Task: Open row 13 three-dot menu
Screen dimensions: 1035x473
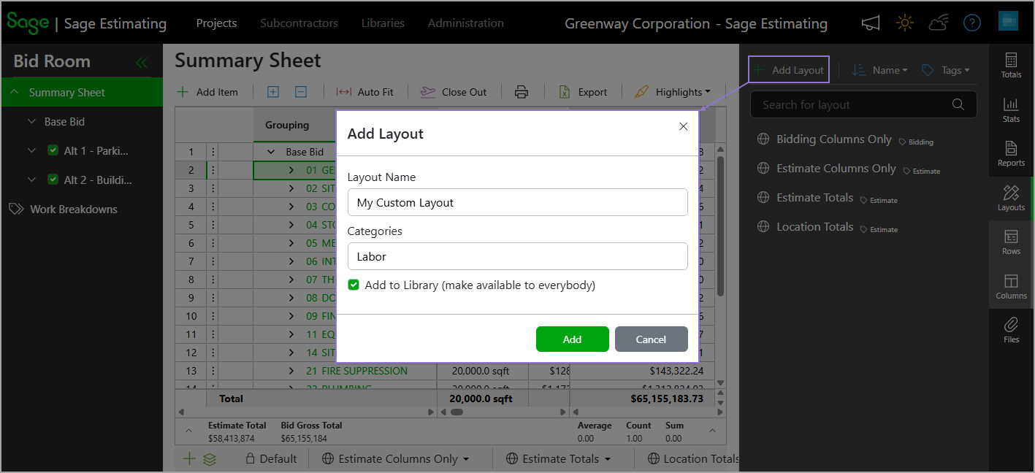Action: (213, 371)
